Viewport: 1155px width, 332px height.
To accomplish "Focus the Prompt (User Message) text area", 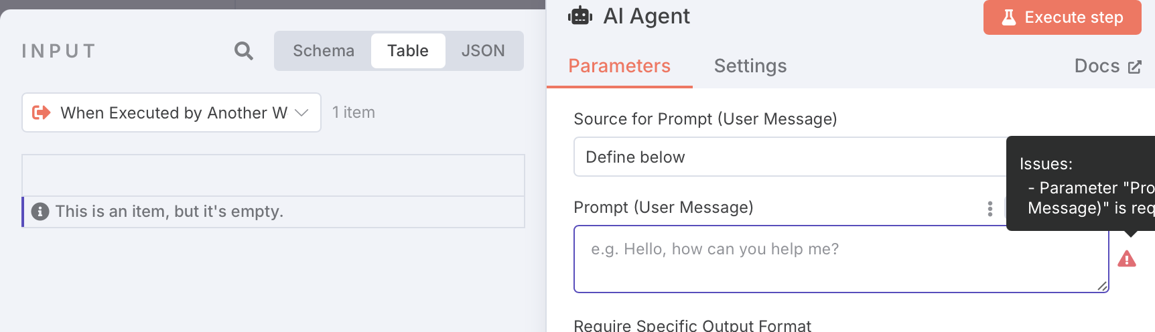I will [841, 259].
